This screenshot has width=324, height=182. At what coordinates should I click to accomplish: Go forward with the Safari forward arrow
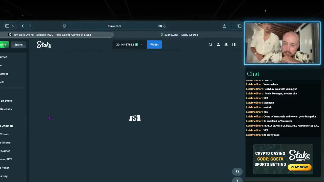coord(30,26)
